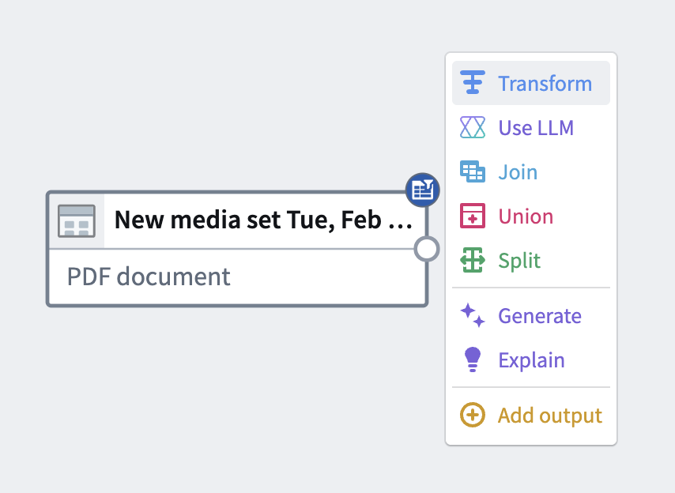Image resolution: width=675 pixels, height=493 pixels.
Task: Click the blue document badge on the node
Action: (x=423, y=190)
